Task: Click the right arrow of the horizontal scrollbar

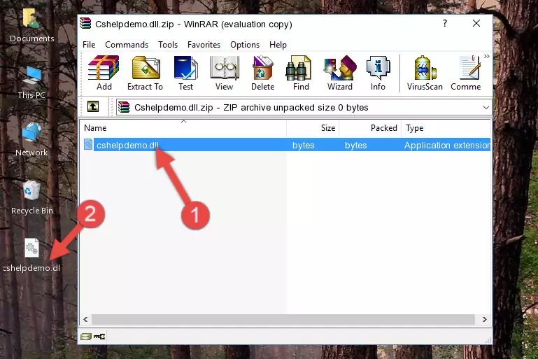Action: [484, 320]
